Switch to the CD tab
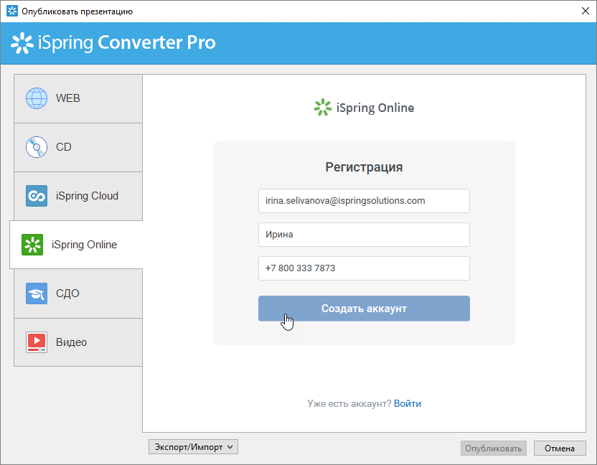Image resolution: width=597 pixels, height=465 pixels. (x=78, y=147)
